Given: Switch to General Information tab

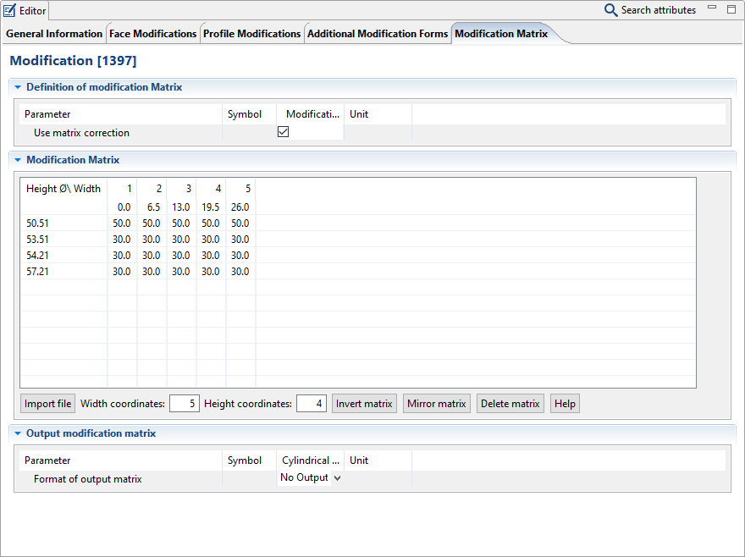Looking at the screenshot, I should pyautogui.click(x=54, y=34).
